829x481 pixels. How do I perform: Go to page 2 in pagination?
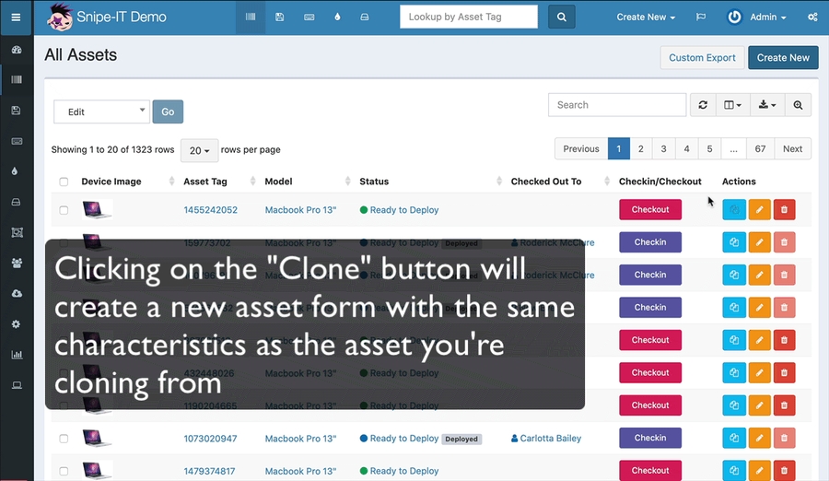(x=640, y=148)
